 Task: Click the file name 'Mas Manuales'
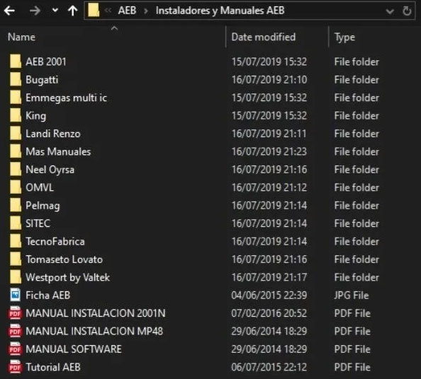click(58, 151)
